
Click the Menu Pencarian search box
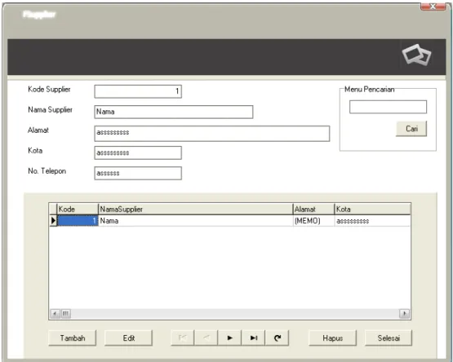tap(388, 107)
